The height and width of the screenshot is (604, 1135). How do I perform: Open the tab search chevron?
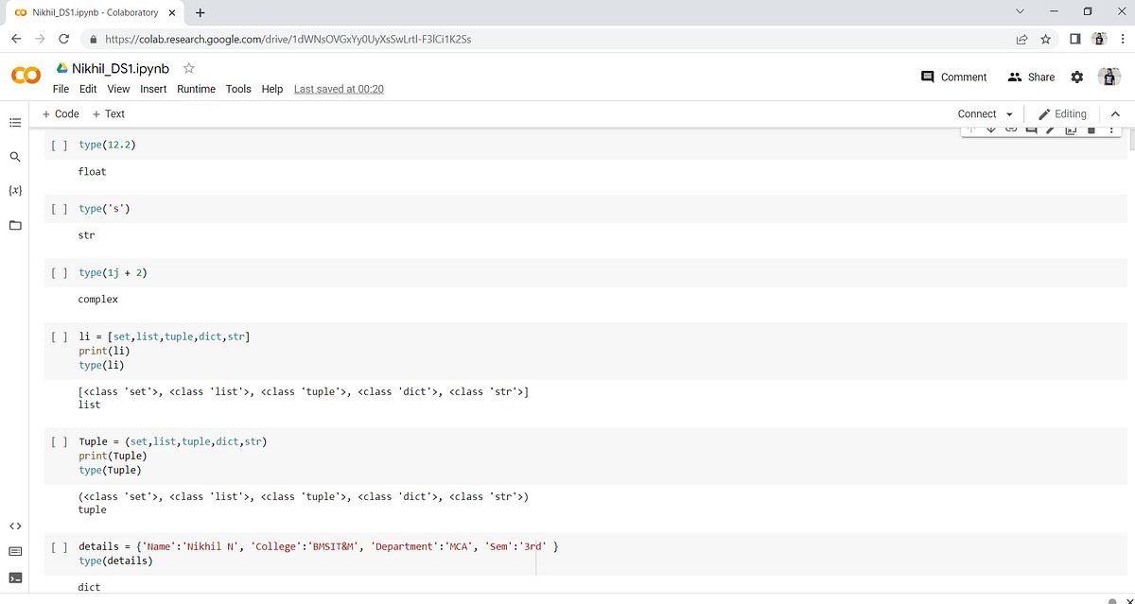pyautogui.click(x=1020, y=11)
